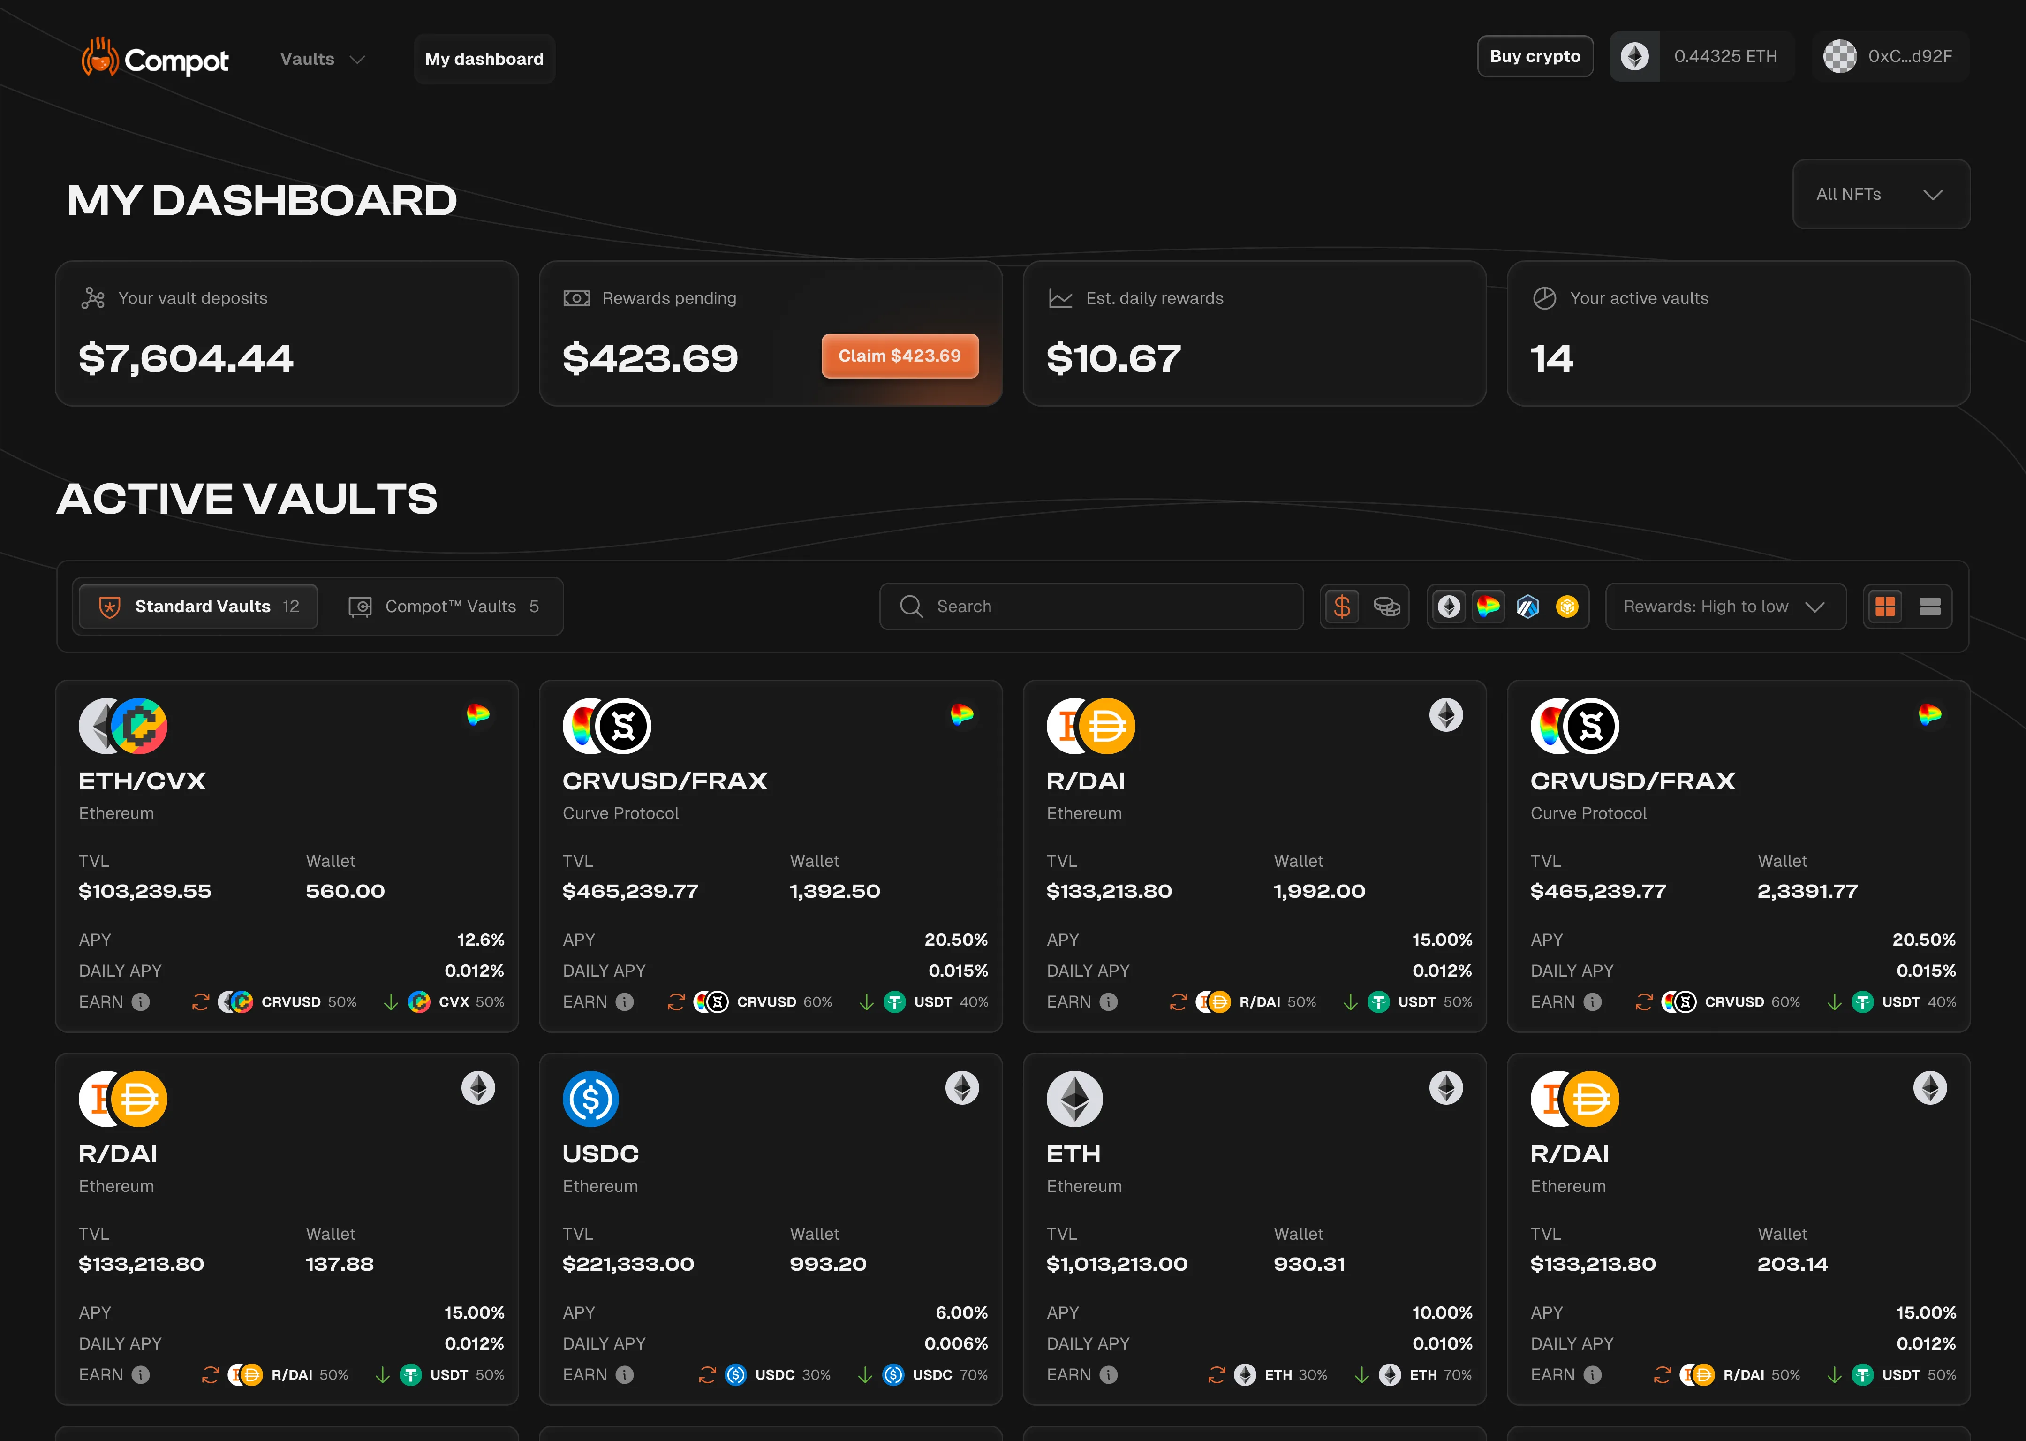Open the Rewards: High to low sort dropdown
The width and height of the screenshot is (2026, 1441).
click(1725, 606)
